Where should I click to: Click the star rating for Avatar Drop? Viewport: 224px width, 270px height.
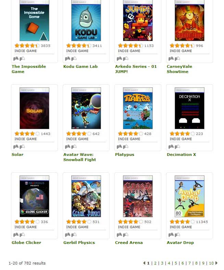pos(182,222)
